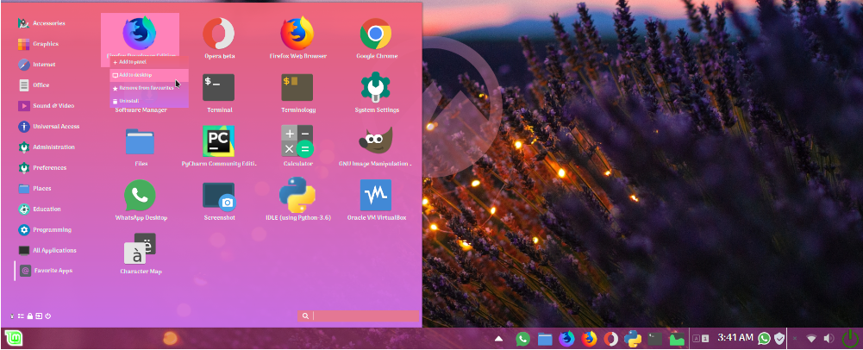
Task: Select the Favorite Apps category
Action: click(x=47, y=271)
